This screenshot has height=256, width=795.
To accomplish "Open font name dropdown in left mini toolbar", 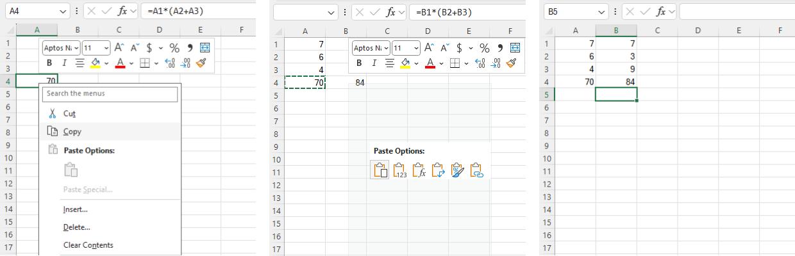I will point(76,48).
